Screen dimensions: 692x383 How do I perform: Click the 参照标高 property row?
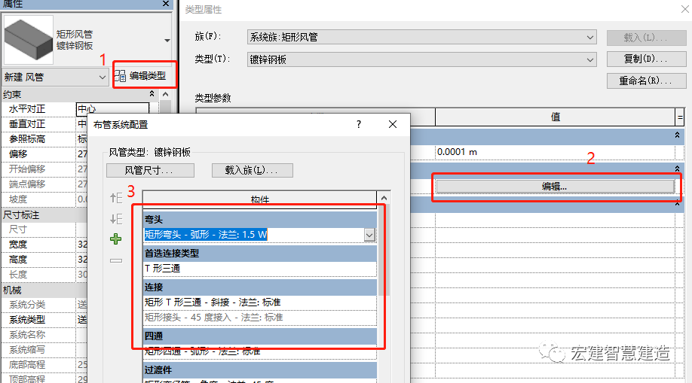(x=44, y=139)
